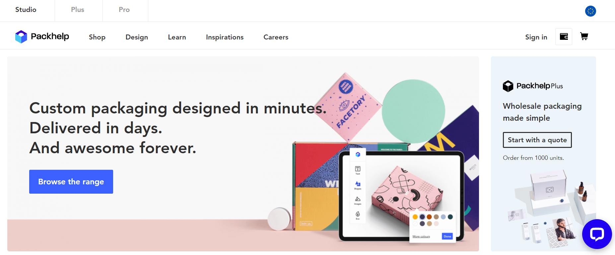Image resolution: width=615 pixels, height=255 pixels.
Task: Click the Images tool icon on tablet
Action: [358, 199]
